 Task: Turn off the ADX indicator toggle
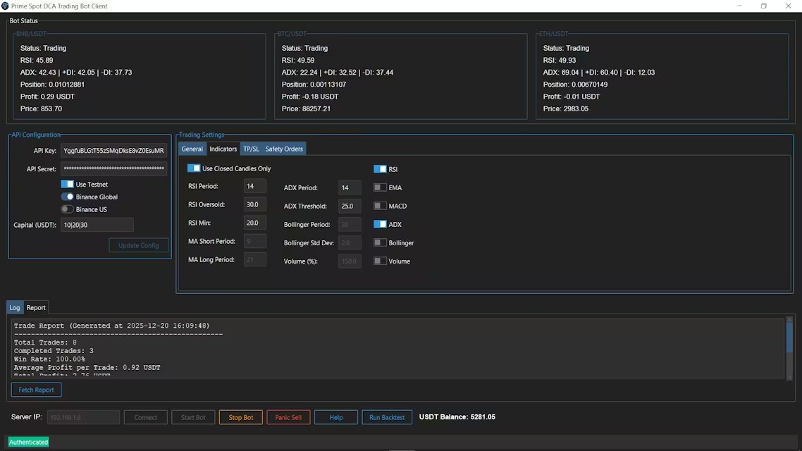(x=380, y=225)
